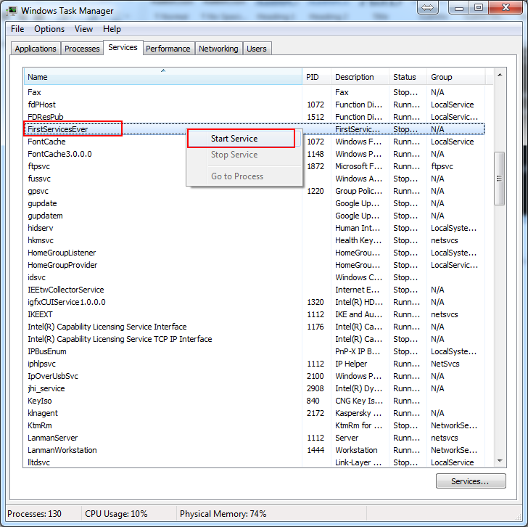The height and width of the screenshot is (527, 528).
Task: Click the Task Manager title bar icon
Action: click(x=12, y=10)
